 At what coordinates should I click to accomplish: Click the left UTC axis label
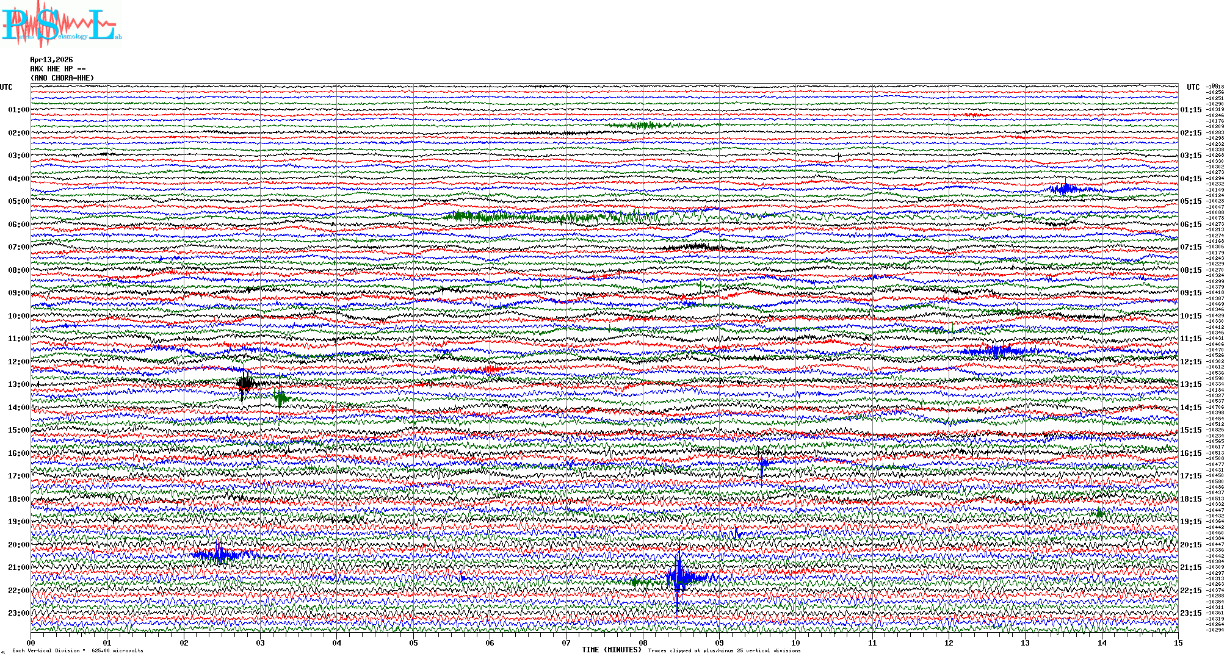tap(6, 87)
